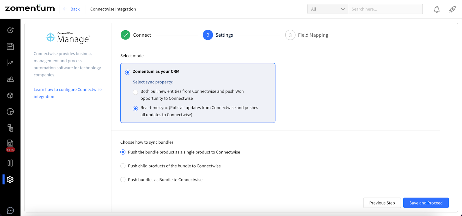The image size is (462, 216).
Task: Choose Push child products of the bundle
Action: coord(123,166)
